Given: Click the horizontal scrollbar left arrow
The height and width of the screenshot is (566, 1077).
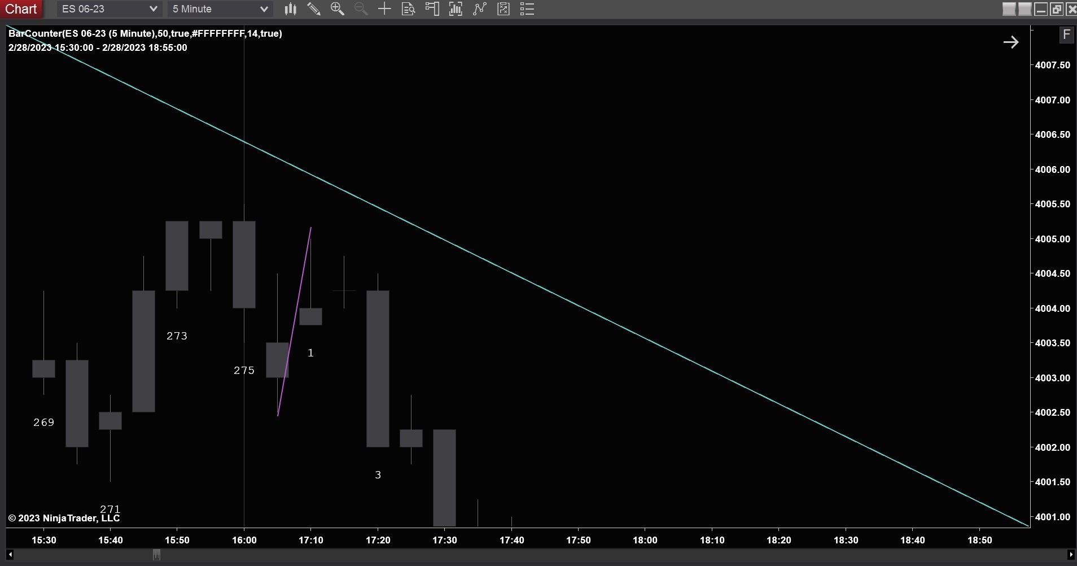Looking at the screenshot, I should coord(10,555).
